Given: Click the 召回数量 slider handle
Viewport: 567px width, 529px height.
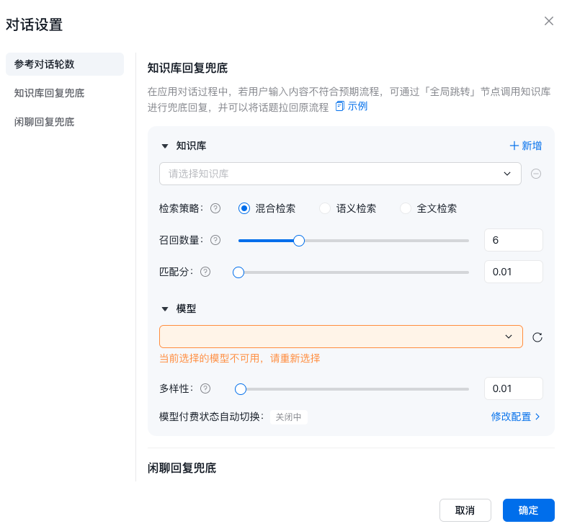Looking at the screenshot, I should click(x=299, y=241).
